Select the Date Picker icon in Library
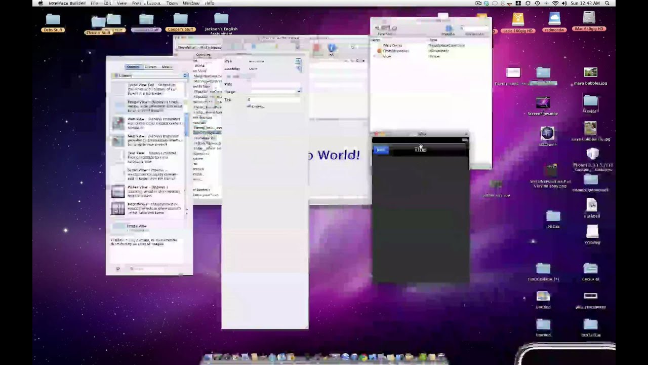 118,208
